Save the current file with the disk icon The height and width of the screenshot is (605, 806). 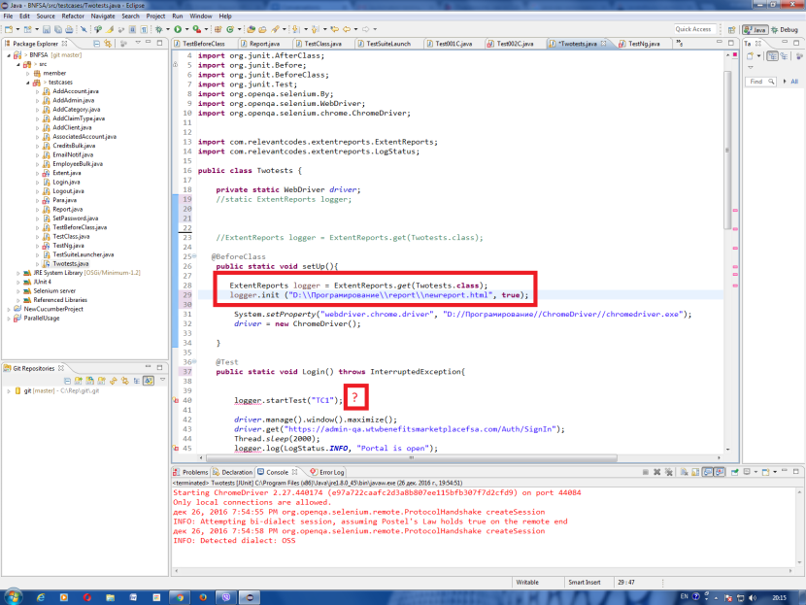tap(47, 30)
